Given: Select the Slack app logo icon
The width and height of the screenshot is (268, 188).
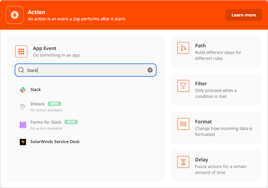Looking at the screenshot, I should (x=23, y=90).
